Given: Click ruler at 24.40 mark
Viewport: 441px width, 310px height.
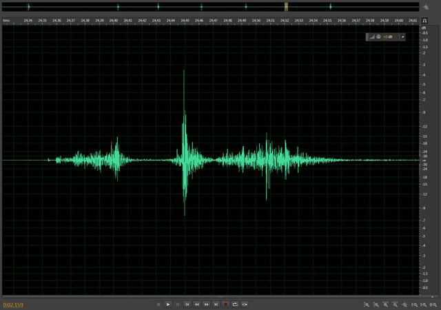Looking at the screenshot, I should point(114,21).
